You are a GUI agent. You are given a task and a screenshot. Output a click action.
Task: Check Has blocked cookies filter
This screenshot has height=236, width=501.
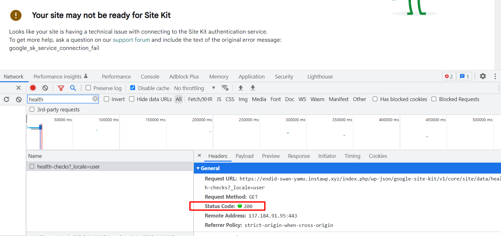375,99
